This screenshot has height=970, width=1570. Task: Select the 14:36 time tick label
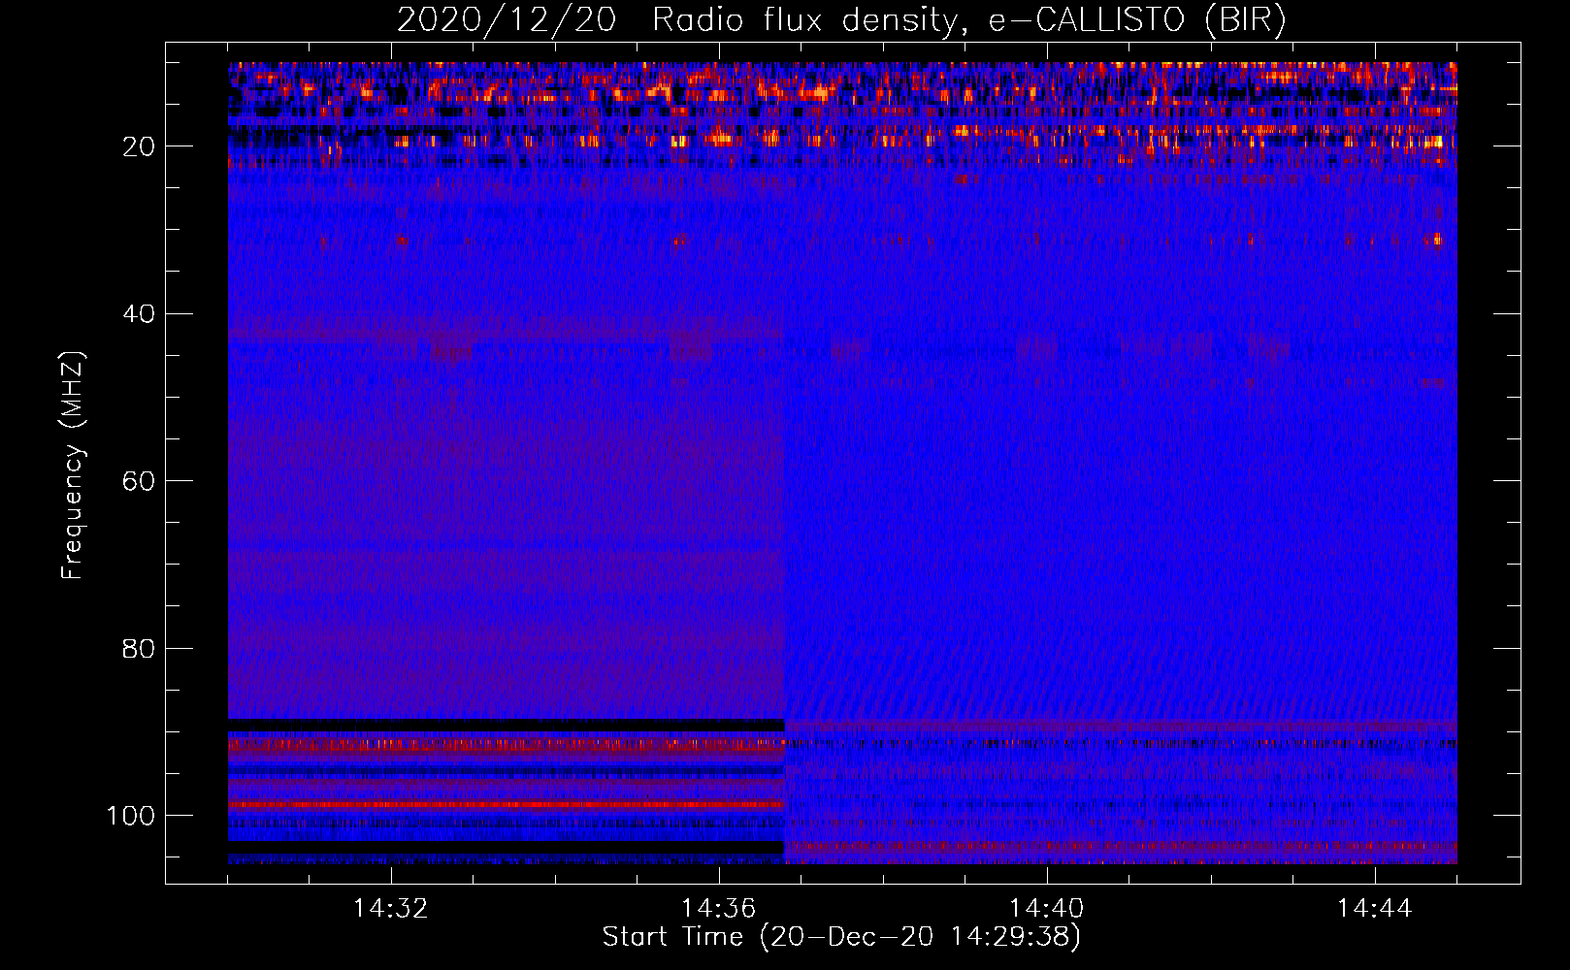(x=719, y=909)
